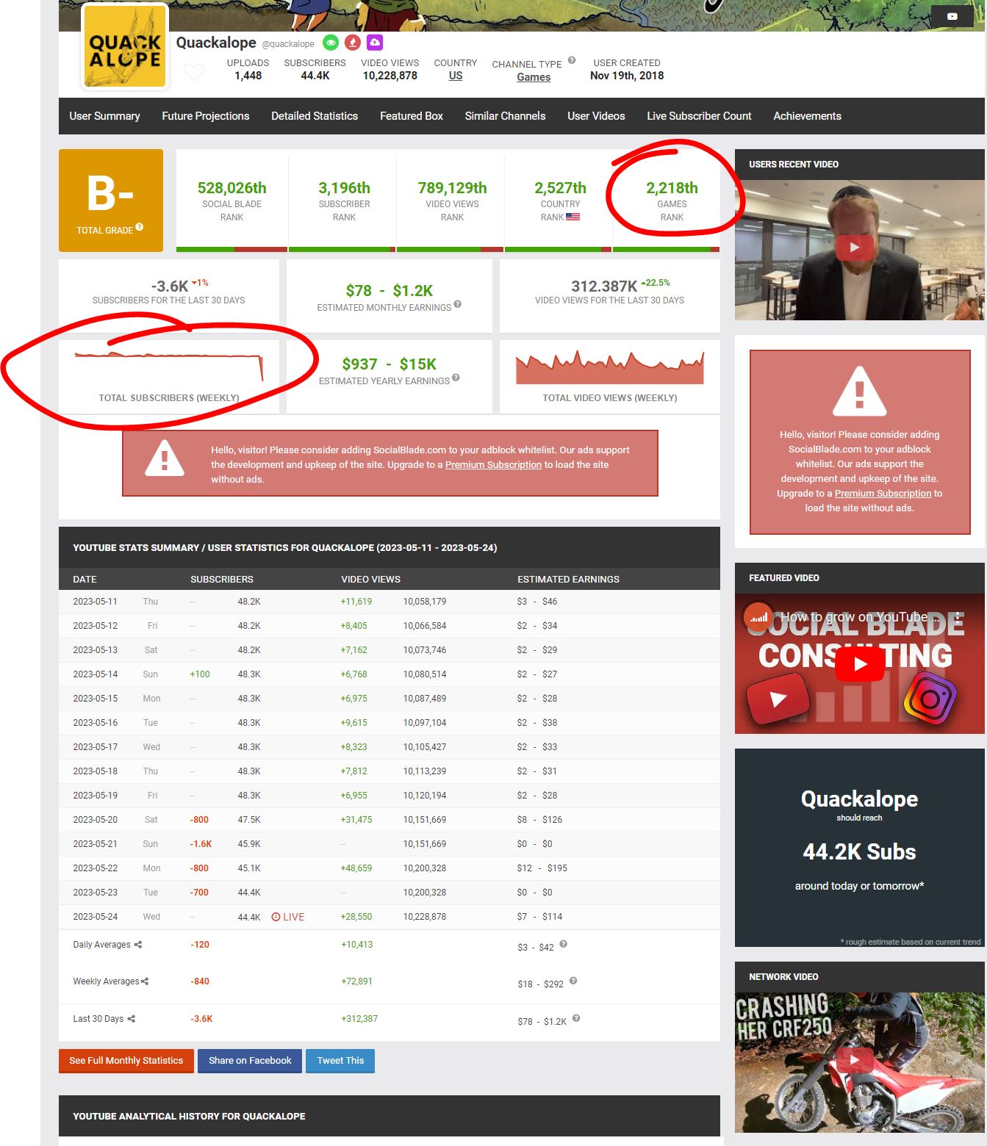Click the purple upload badge beside Quackalope

(x=375, y=43)
